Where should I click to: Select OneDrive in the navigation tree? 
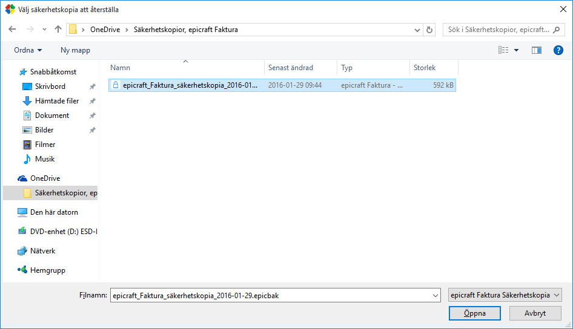tap(45, 178)
